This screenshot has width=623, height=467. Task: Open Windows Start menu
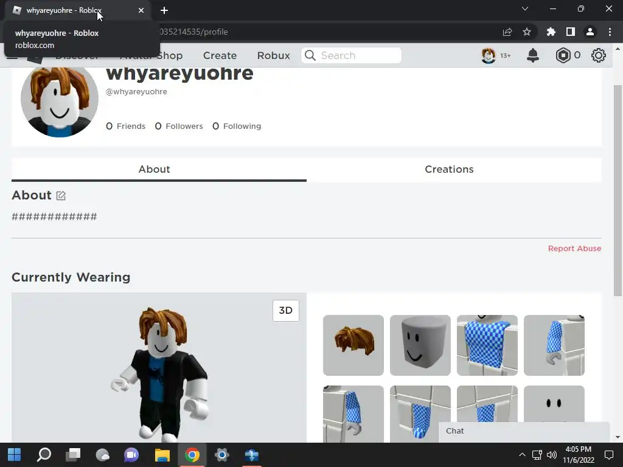coord(15,455)
